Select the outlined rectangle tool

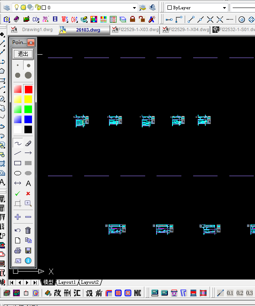click(18, 163)
